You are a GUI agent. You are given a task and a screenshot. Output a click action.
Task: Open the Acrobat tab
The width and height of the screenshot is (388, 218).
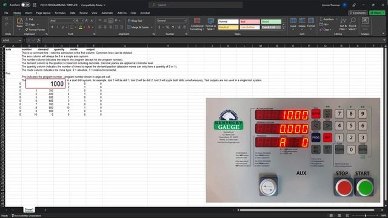(x=145, y=13)
